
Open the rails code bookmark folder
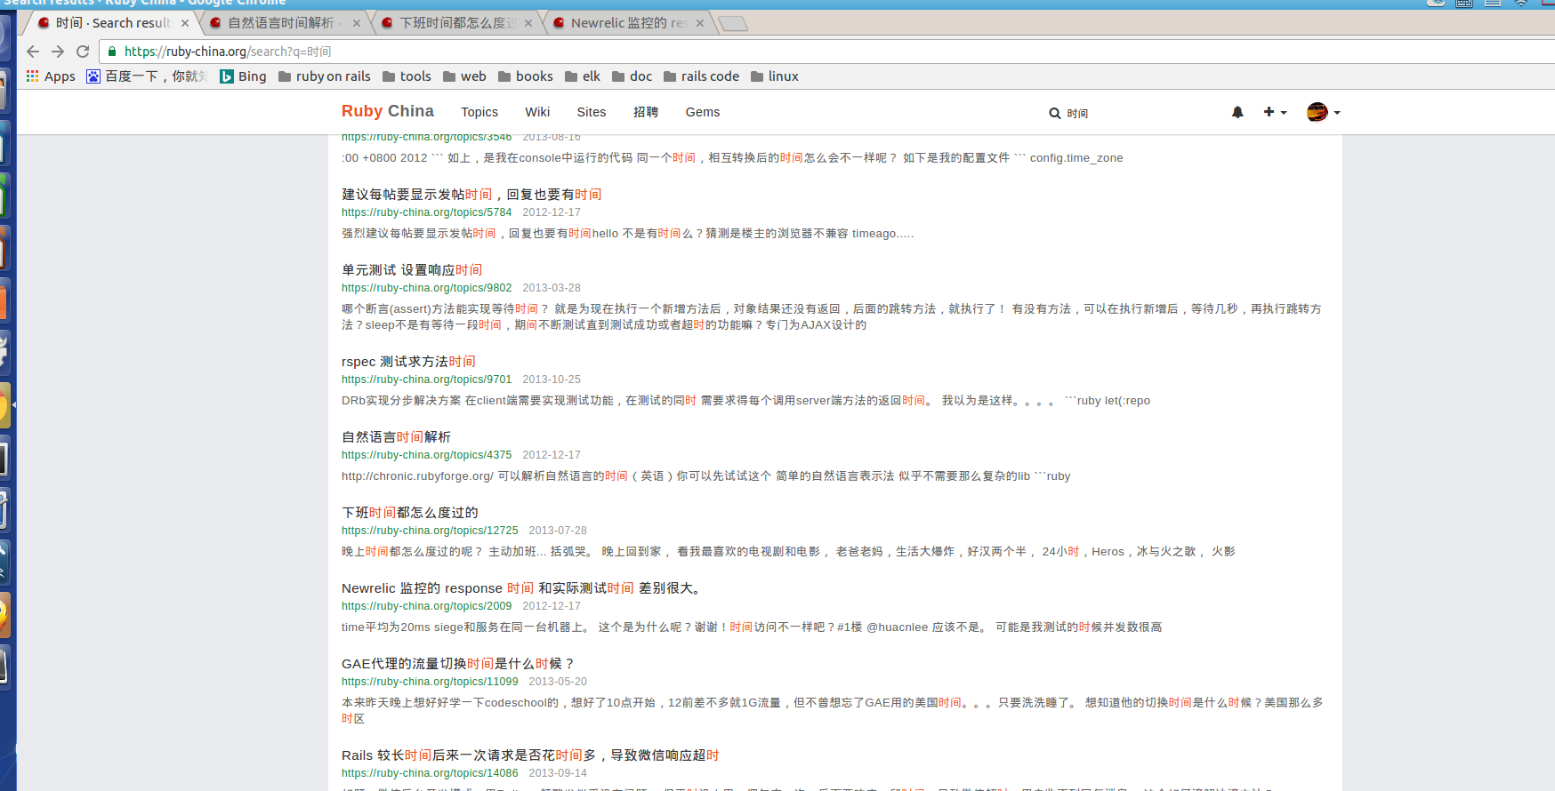701,76
